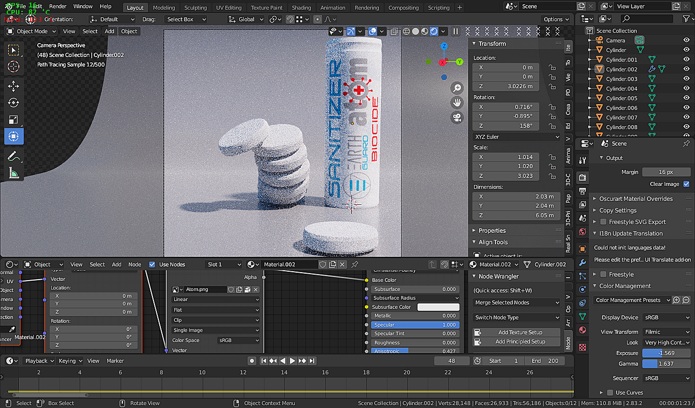The height and width of the screenshot is (408, 695).
Task: Click the play animation button
Action: tap(292, 361)
